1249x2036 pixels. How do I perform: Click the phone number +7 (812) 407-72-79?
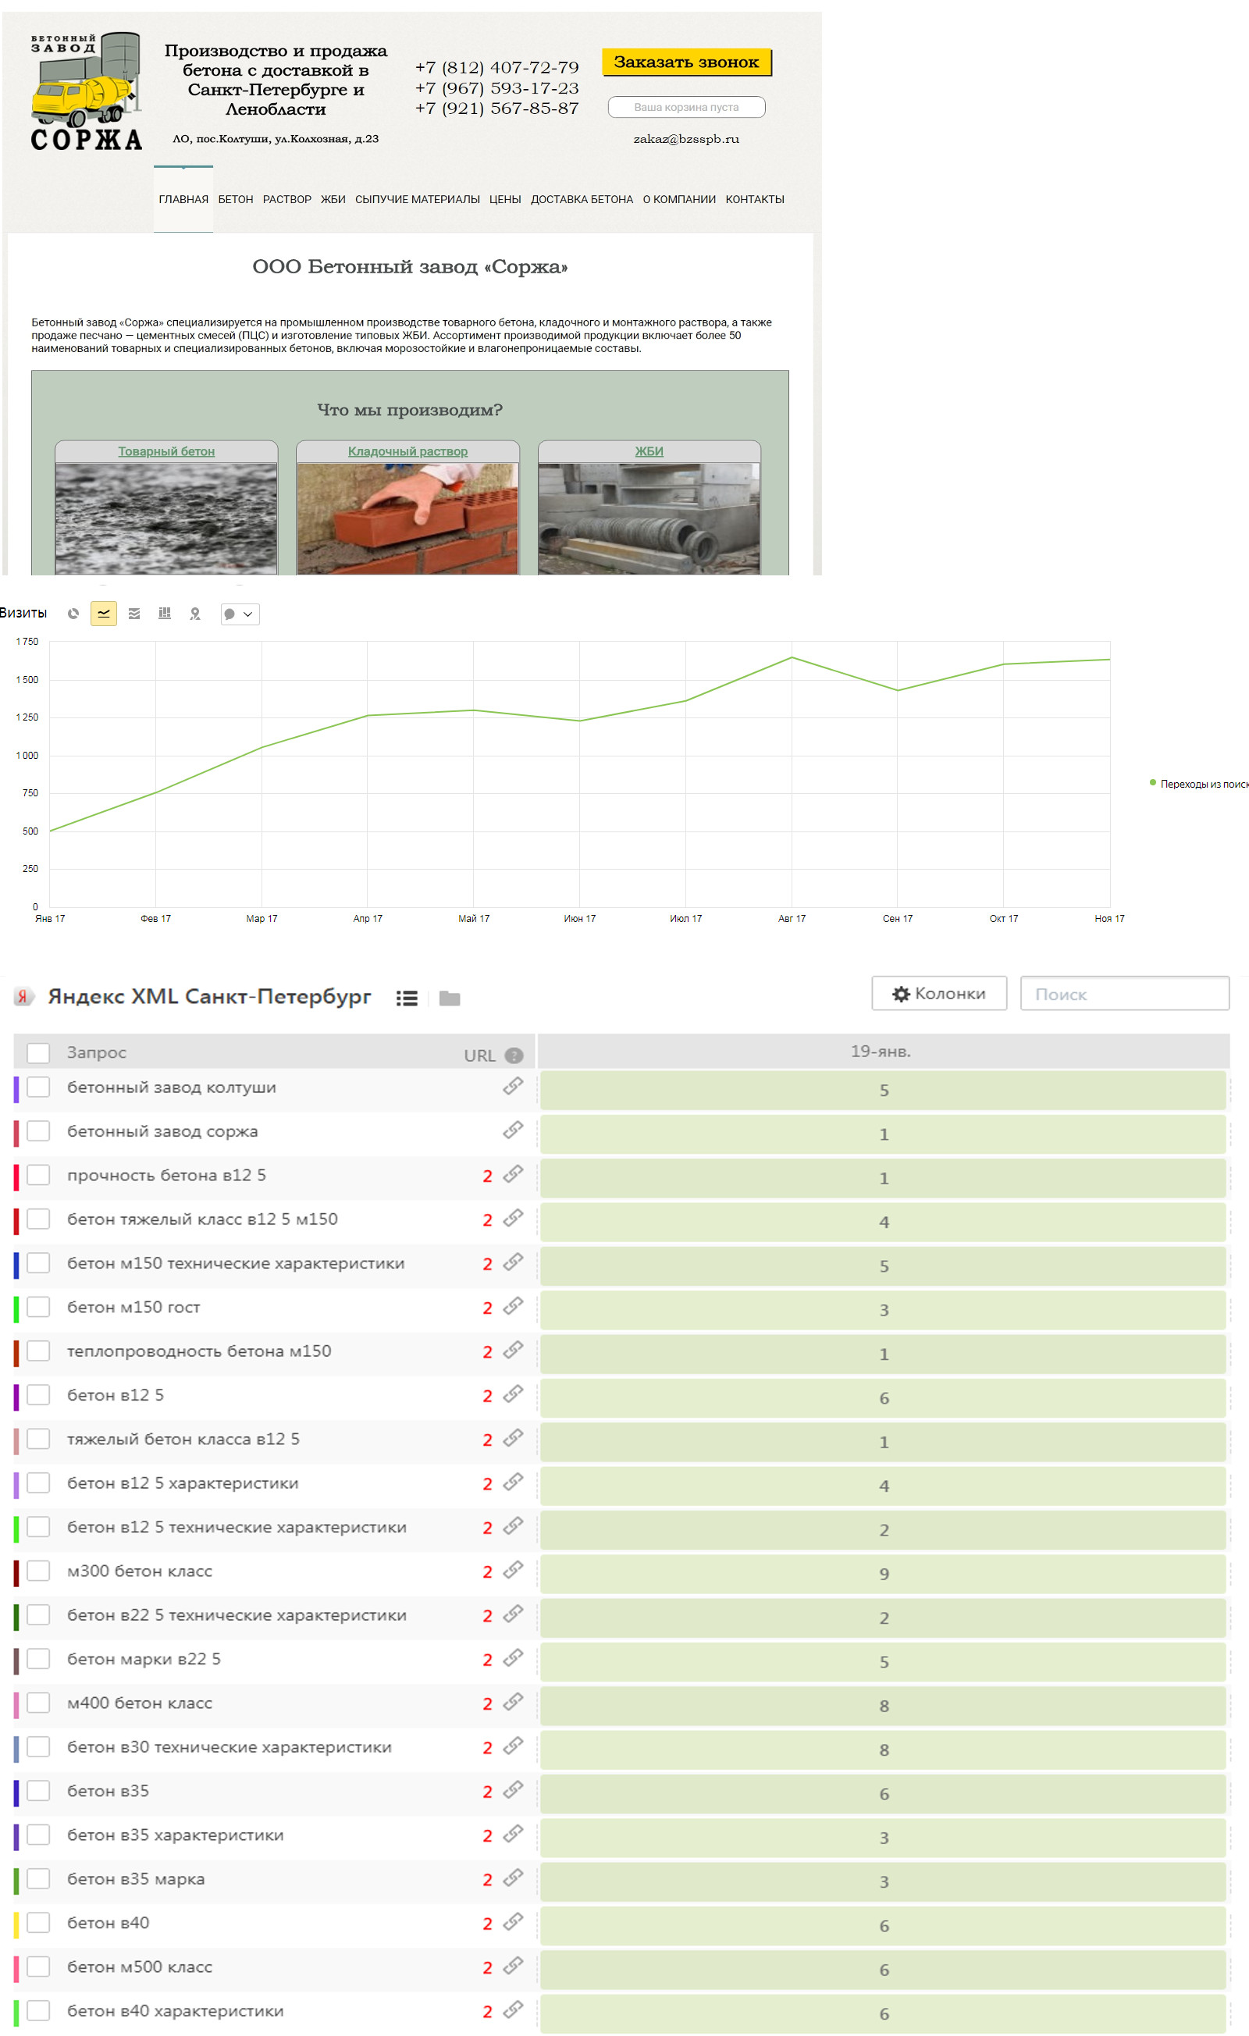(x=496, y=68)
